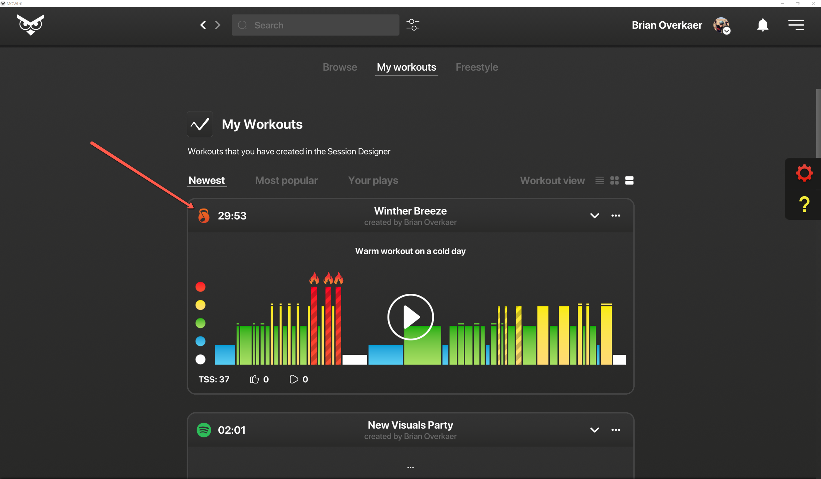Image resolution: width=821 pixels, height=479 pixels.
Task: Click the red gear settings icon
Action: [804, 173]
